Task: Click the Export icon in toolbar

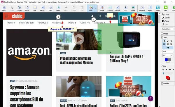Action: 43,8
